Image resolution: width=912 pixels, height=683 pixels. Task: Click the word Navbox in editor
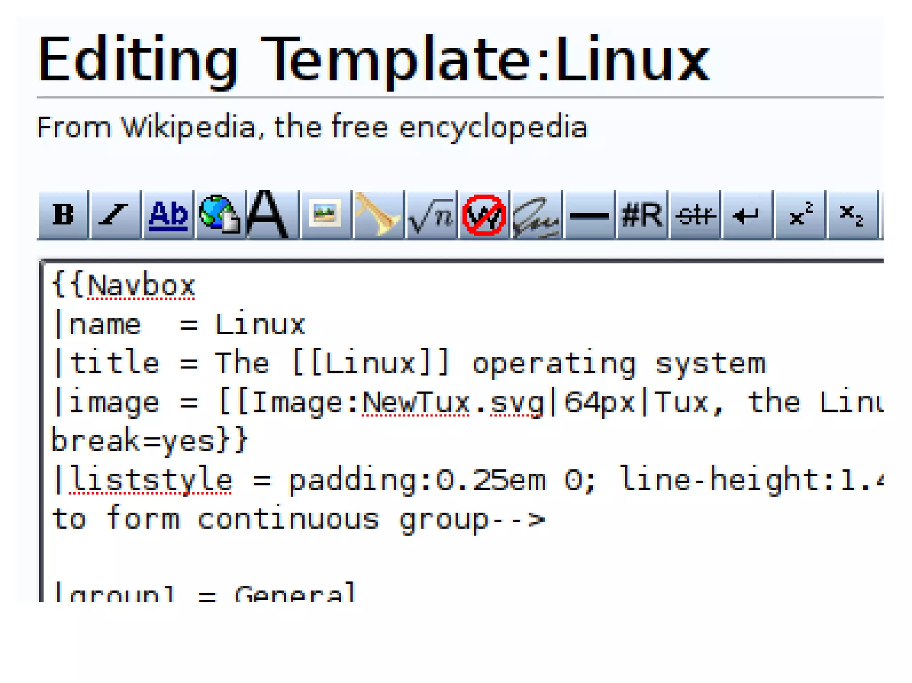[x=141, y=286]
